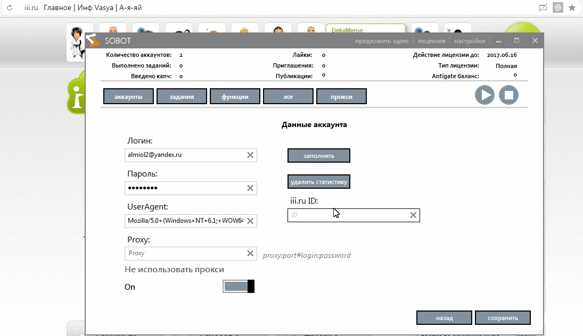Open the аккаунты tab

click(x=128, y=97)
